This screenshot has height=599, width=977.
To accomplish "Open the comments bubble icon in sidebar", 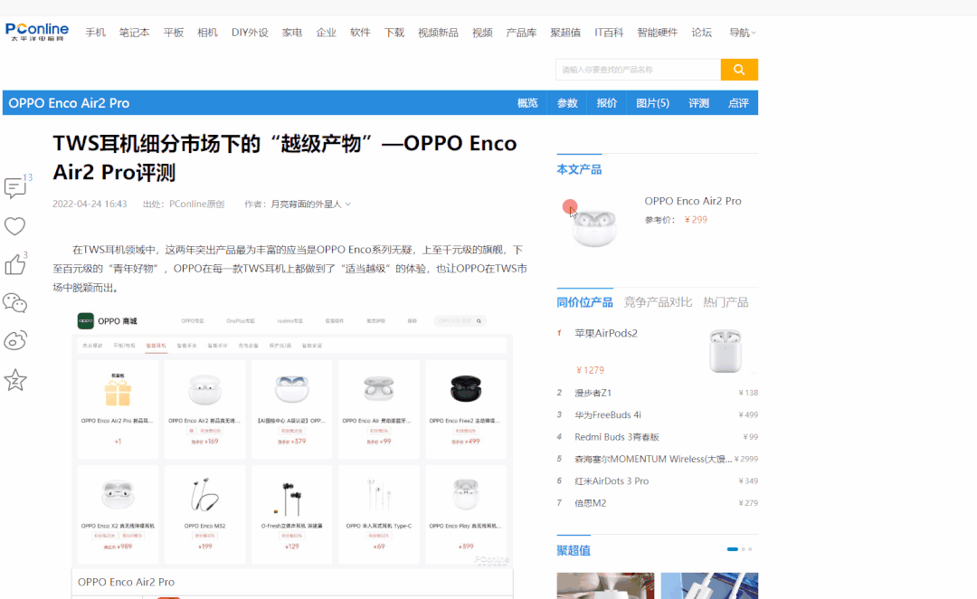I will point(15,187).
